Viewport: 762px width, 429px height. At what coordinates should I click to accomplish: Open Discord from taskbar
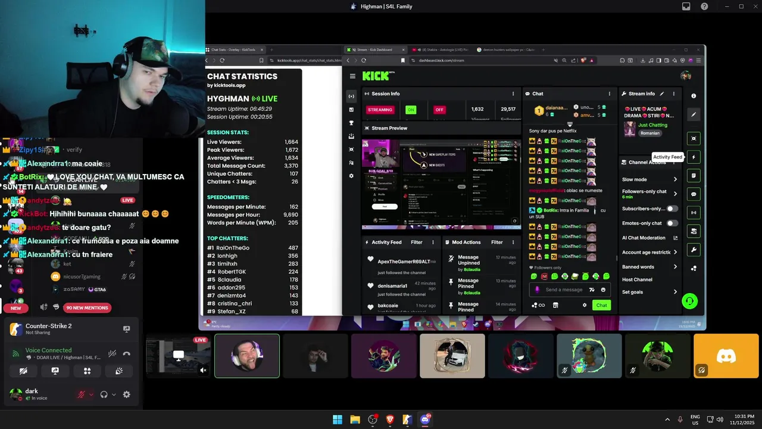click(x=425, y=419)
